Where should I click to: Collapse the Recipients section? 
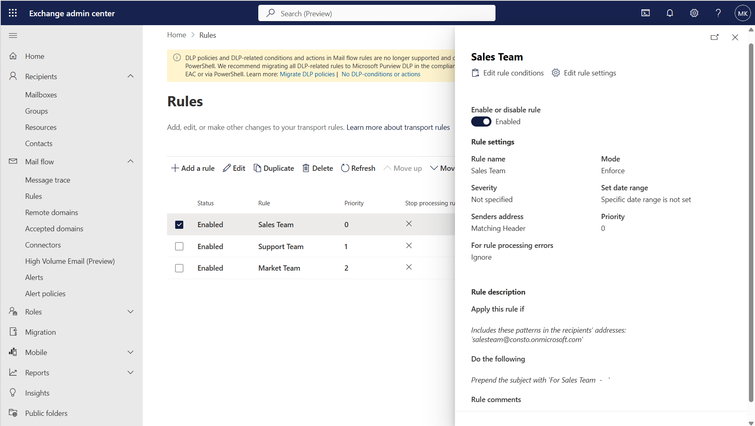point(131,76)
